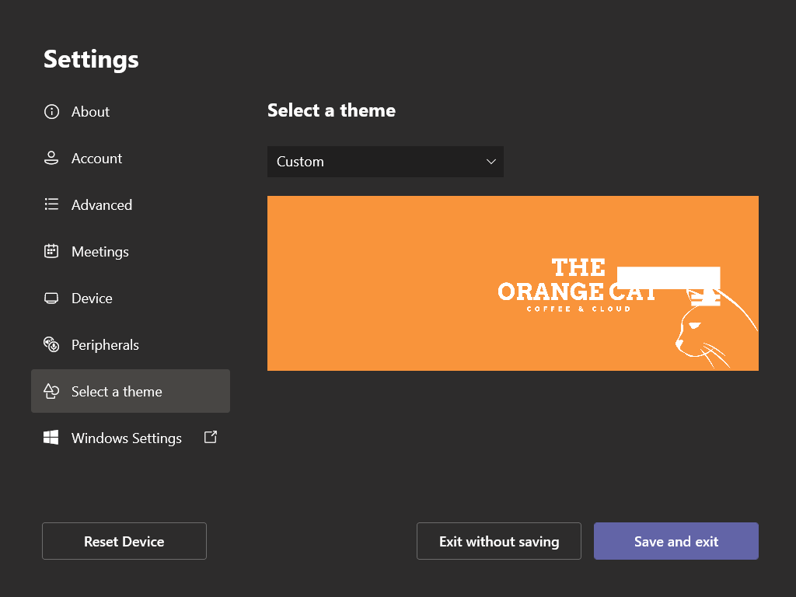
Task: Click the Device monitor icon
Action: coord(51,298)
